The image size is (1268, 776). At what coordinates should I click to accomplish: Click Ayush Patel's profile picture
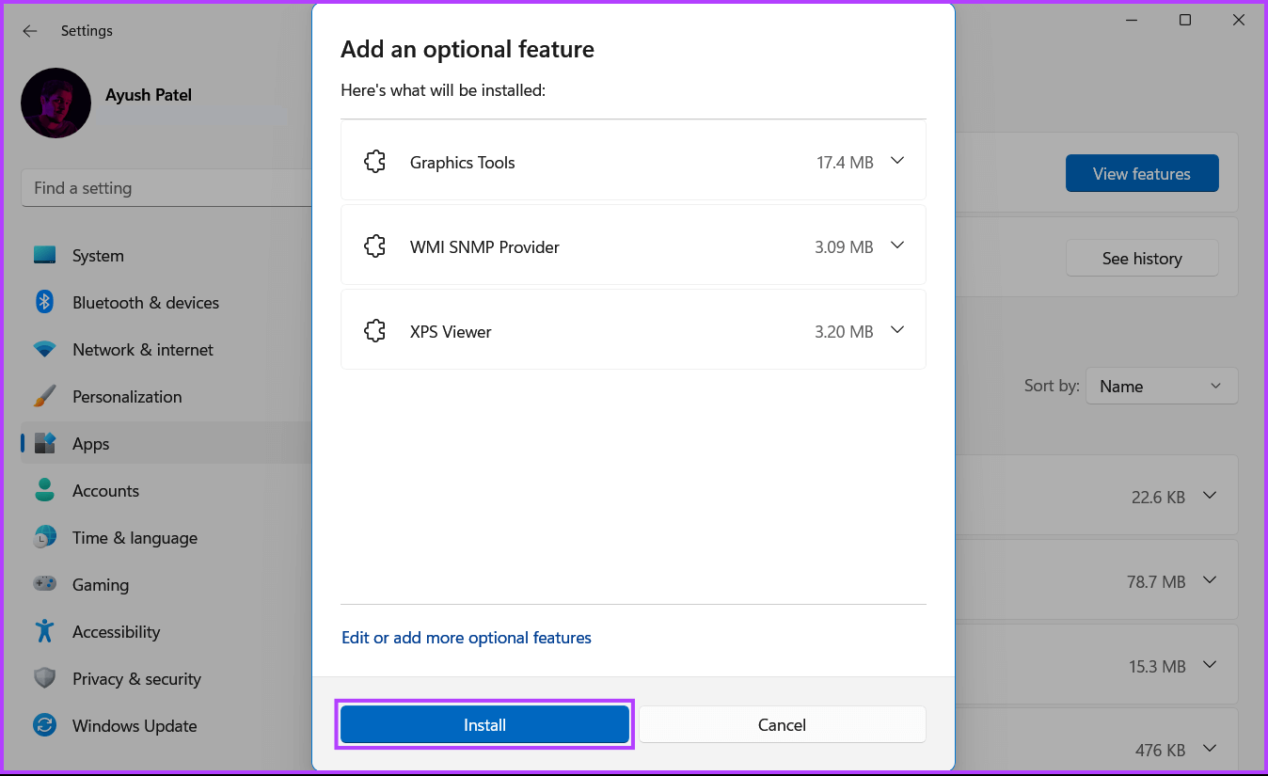[x=56, y=103]
